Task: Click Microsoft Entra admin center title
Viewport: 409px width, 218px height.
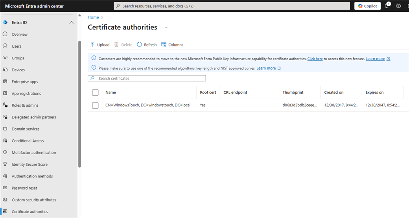Action: click(34, 6)
